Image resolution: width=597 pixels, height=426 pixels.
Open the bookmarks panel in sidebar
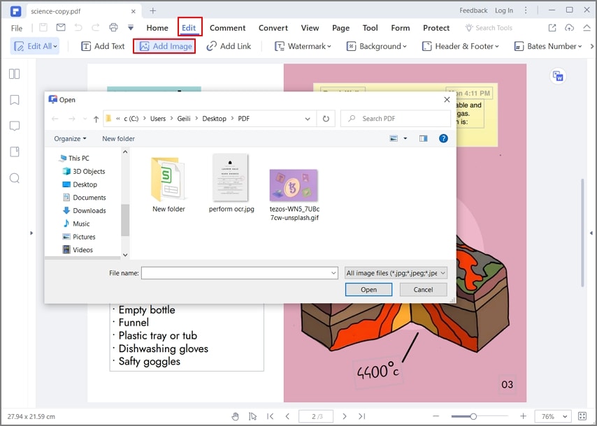15,100
